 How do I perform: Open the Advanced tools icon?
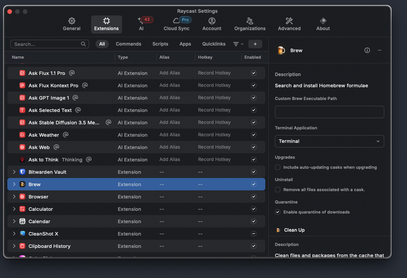(289, 21)
